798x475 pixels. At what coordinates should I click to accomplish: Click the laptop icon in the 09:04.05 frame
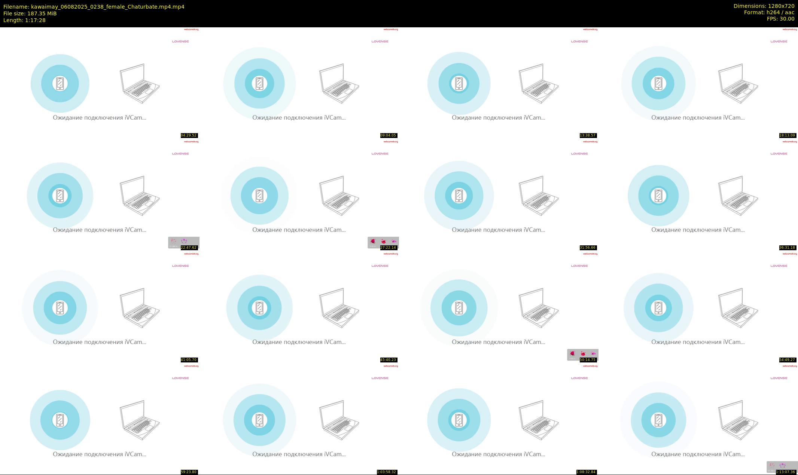(x=339, y=83)
